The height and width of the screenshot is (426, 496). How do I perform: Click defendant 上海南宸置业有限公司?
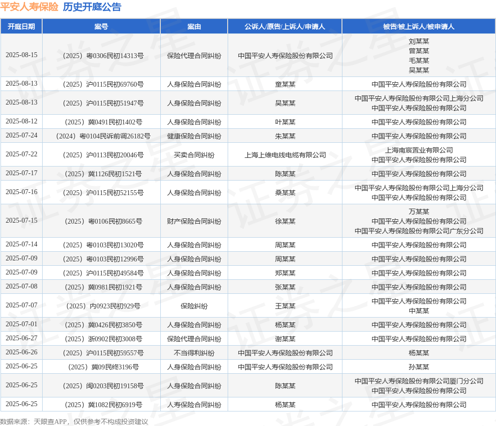[x=419, y=150]
